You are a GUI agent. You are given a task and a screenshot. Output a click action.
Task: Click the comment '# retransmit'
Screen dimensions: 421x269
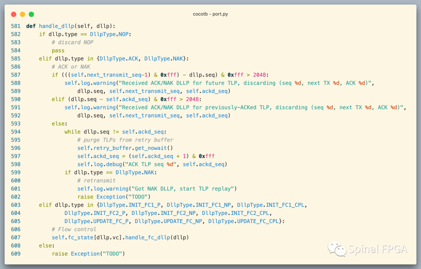coord(96,181)
